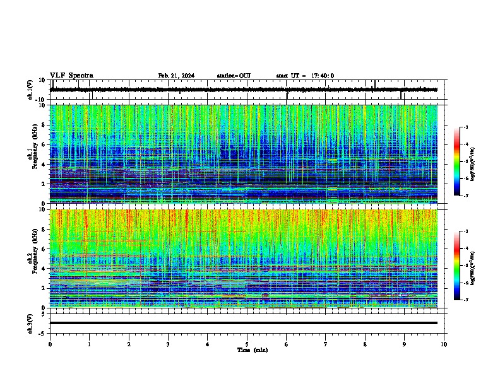Click time axis tick label "10"

pyautogui.click(x=444, y=344)
